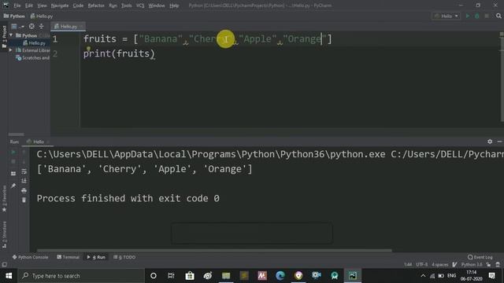Close the Hello.py editor tab

coord(82,26)
